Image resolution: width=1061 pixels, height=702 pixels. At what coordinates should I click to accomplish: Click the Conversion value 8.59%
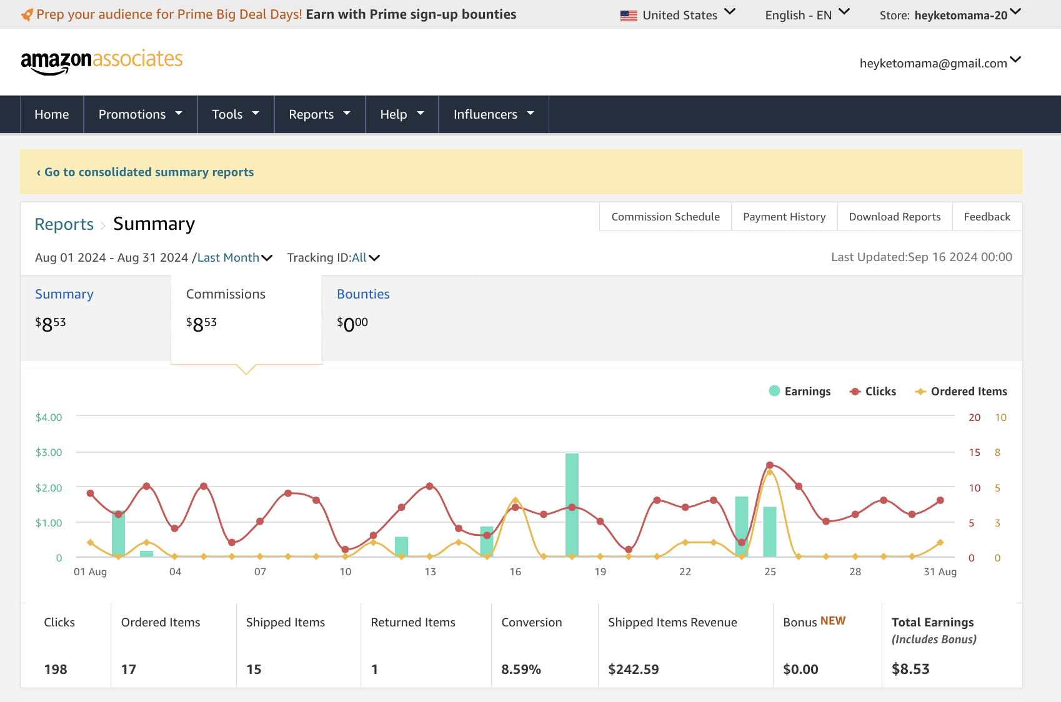click(x=521, y=670)
